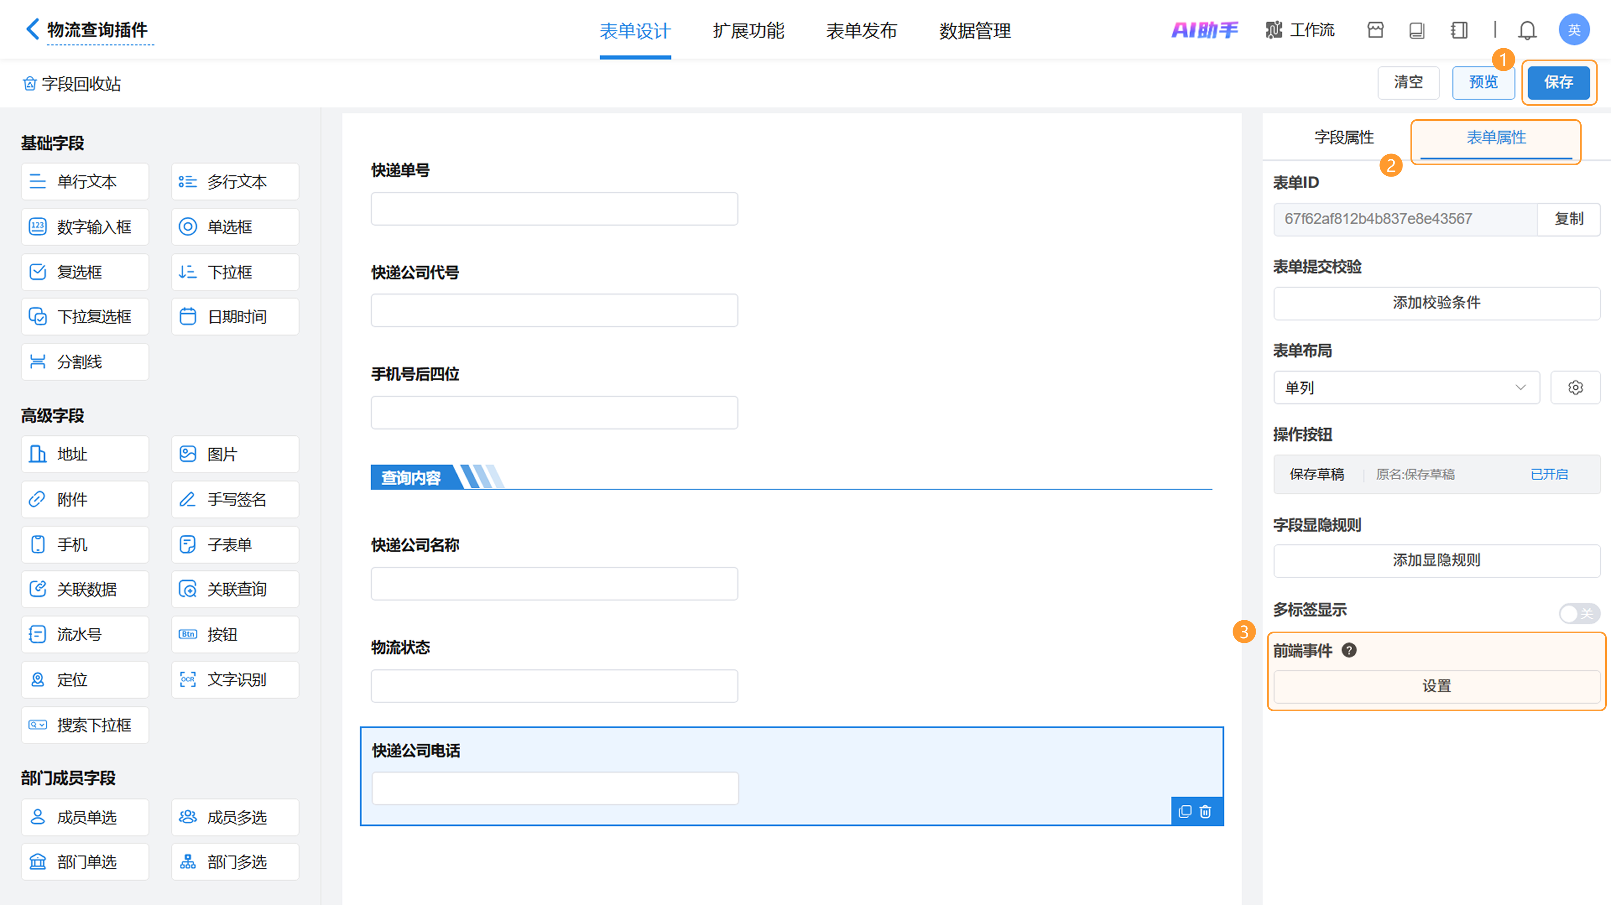Add the 流水号 field
This screenshot has height=905, width=1611.
point(85,635)
